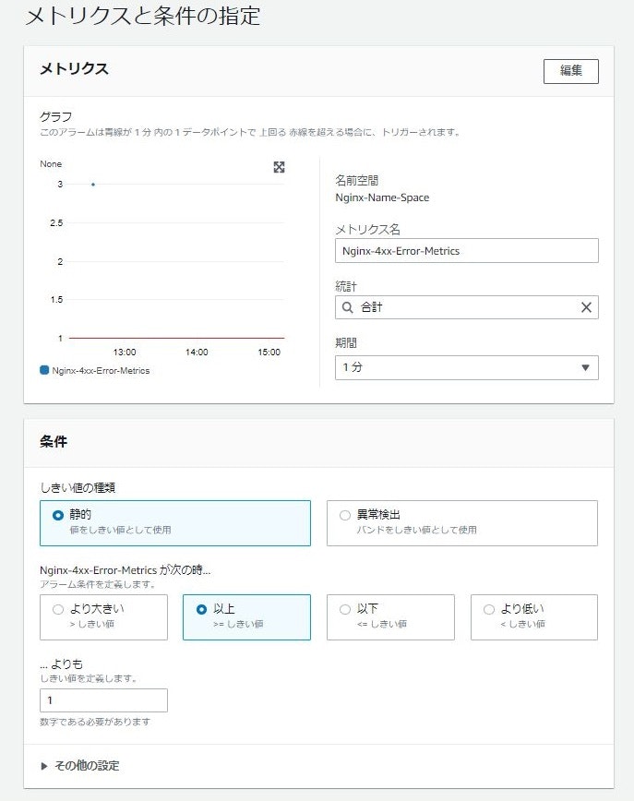Image resolution: width=634 pixels, height=801 pixels.
Task: Click the Nginx-Name-Space namespace text
Action: coord(382,197)
